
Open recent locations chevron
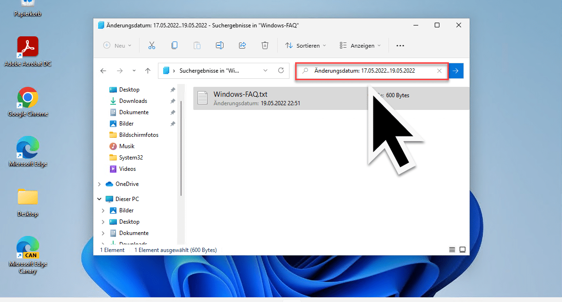pos(134,71)
